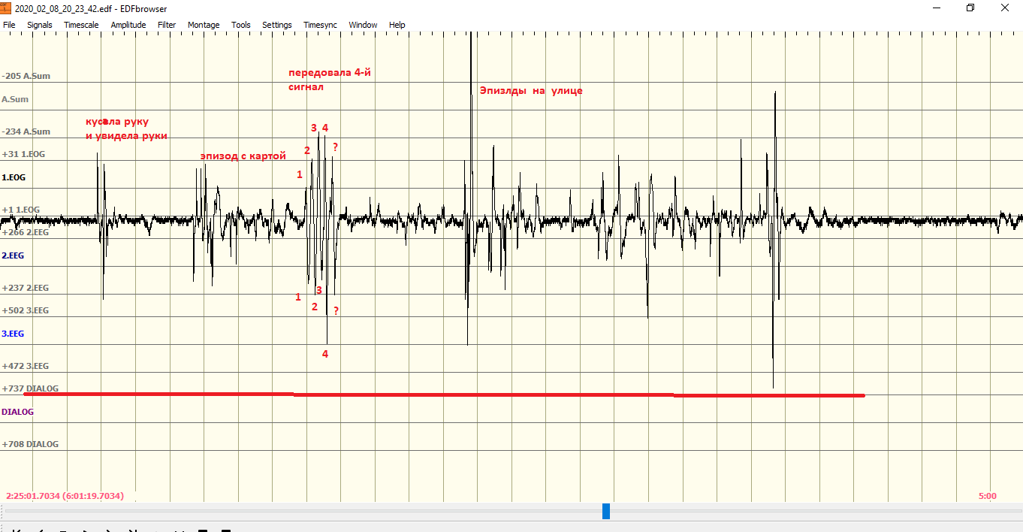Open the Amplitude menu

coord(128,25)
